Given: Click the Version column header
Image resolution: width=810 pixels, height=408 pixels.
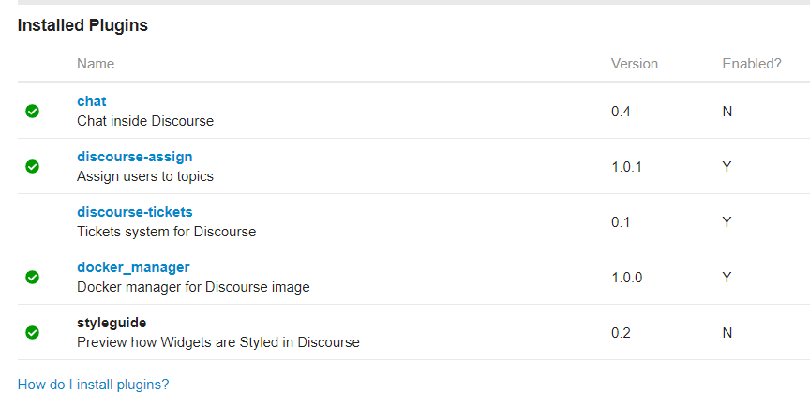Looking at the screenshot, I should 635,64.
